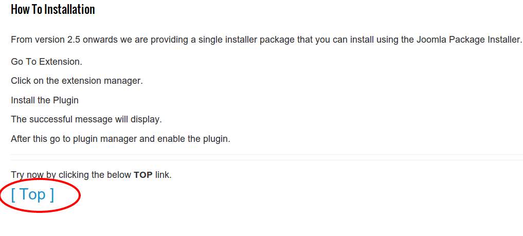523x236 pixels.
Task: Click the opening bracket of the Top link
Action: (x=13, y=194)
